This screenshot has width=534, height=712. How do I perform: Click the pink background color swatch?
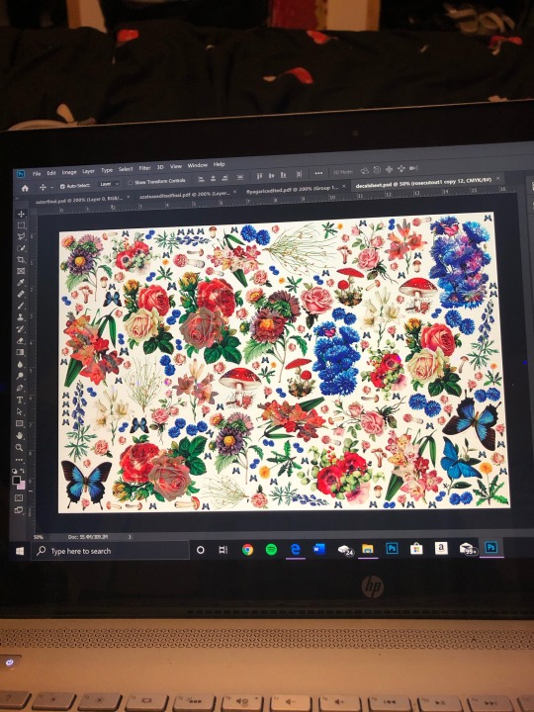pos(22,485)
